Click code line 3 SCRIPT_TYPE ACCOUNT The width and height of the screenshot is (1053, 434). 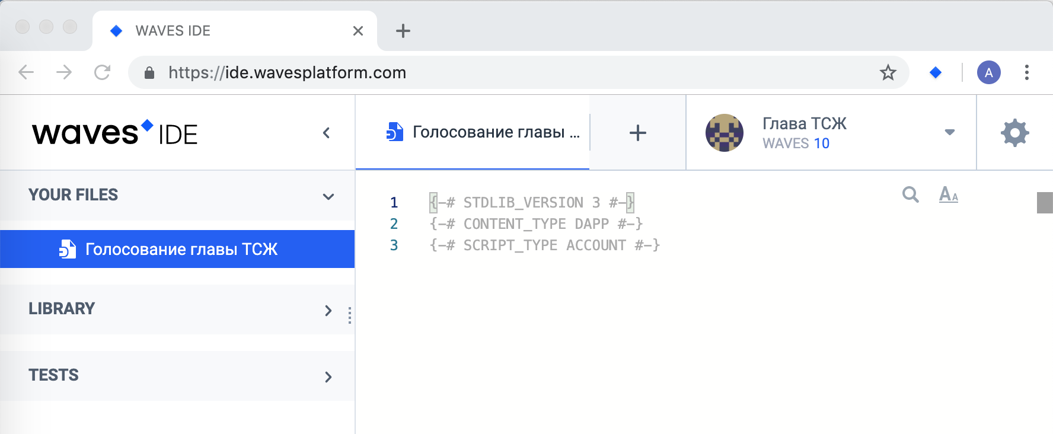point(544,245)
